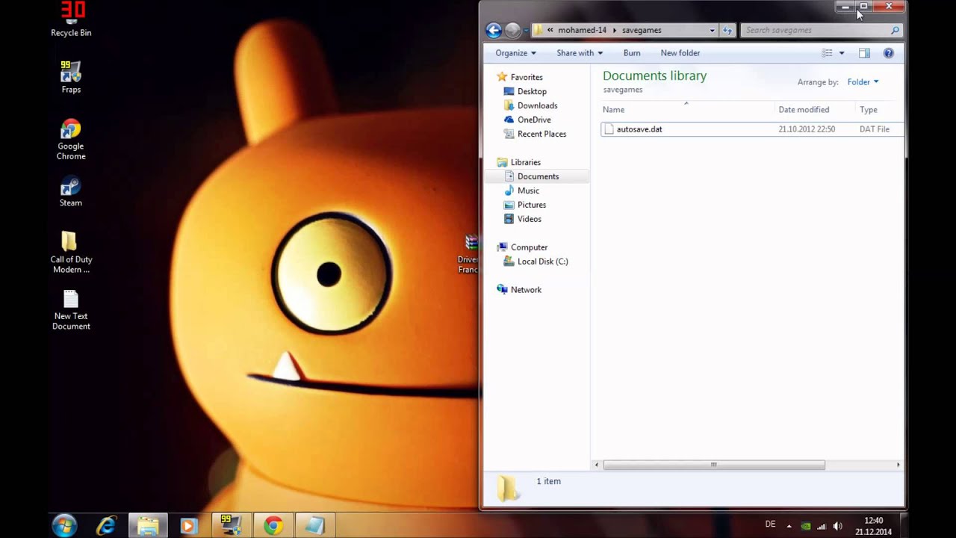Open the volume speaker tray icon

(837, 526)
